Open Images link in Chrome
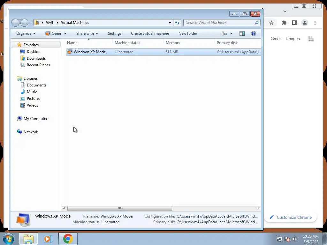This screenshot has width=327, height=245. pos(293,39)
